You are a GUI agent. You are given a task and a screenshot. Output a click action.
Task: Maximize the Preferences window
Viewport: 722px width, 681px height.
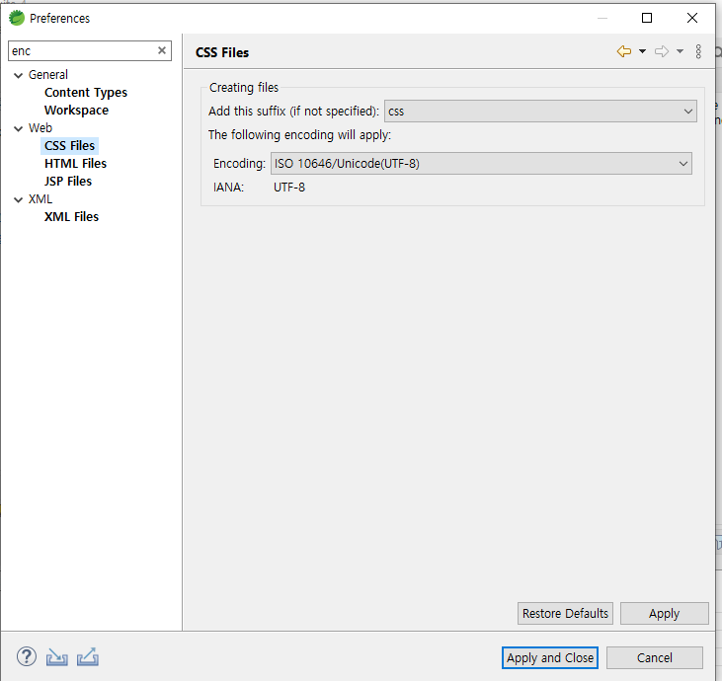[647, 18]
